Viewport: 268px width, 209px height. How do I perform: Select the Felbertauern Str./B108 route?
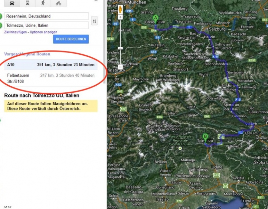coord(51,78)
